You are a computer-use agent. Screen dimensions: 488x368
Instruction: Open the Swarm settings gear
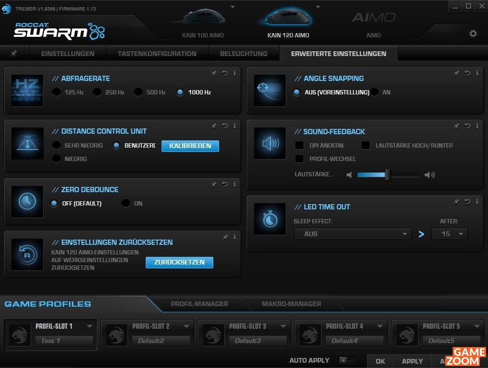(x=473, y=33)
